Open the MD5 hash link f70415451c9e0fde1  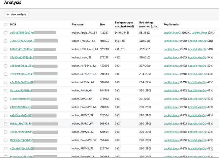click(x=22, y=49)
